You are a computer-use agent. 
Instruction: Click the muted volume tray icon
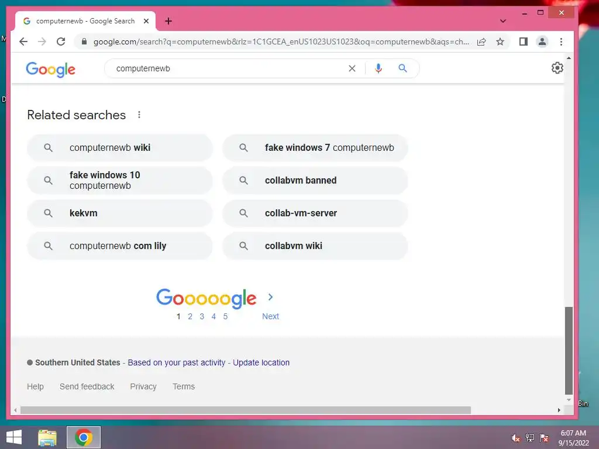516,438
